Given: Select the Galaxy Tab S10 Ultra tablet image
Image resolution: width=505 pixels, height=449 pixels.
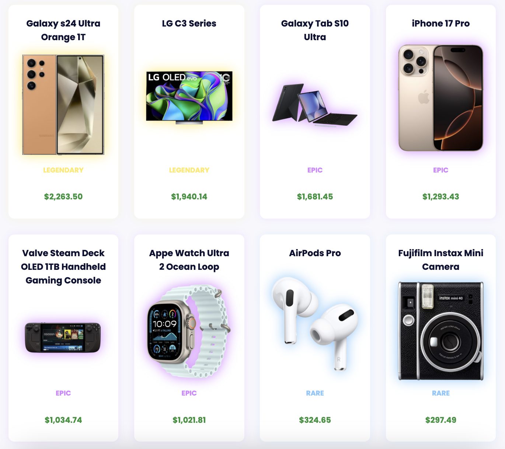Looking at the screenshot, I should (315, 105).
